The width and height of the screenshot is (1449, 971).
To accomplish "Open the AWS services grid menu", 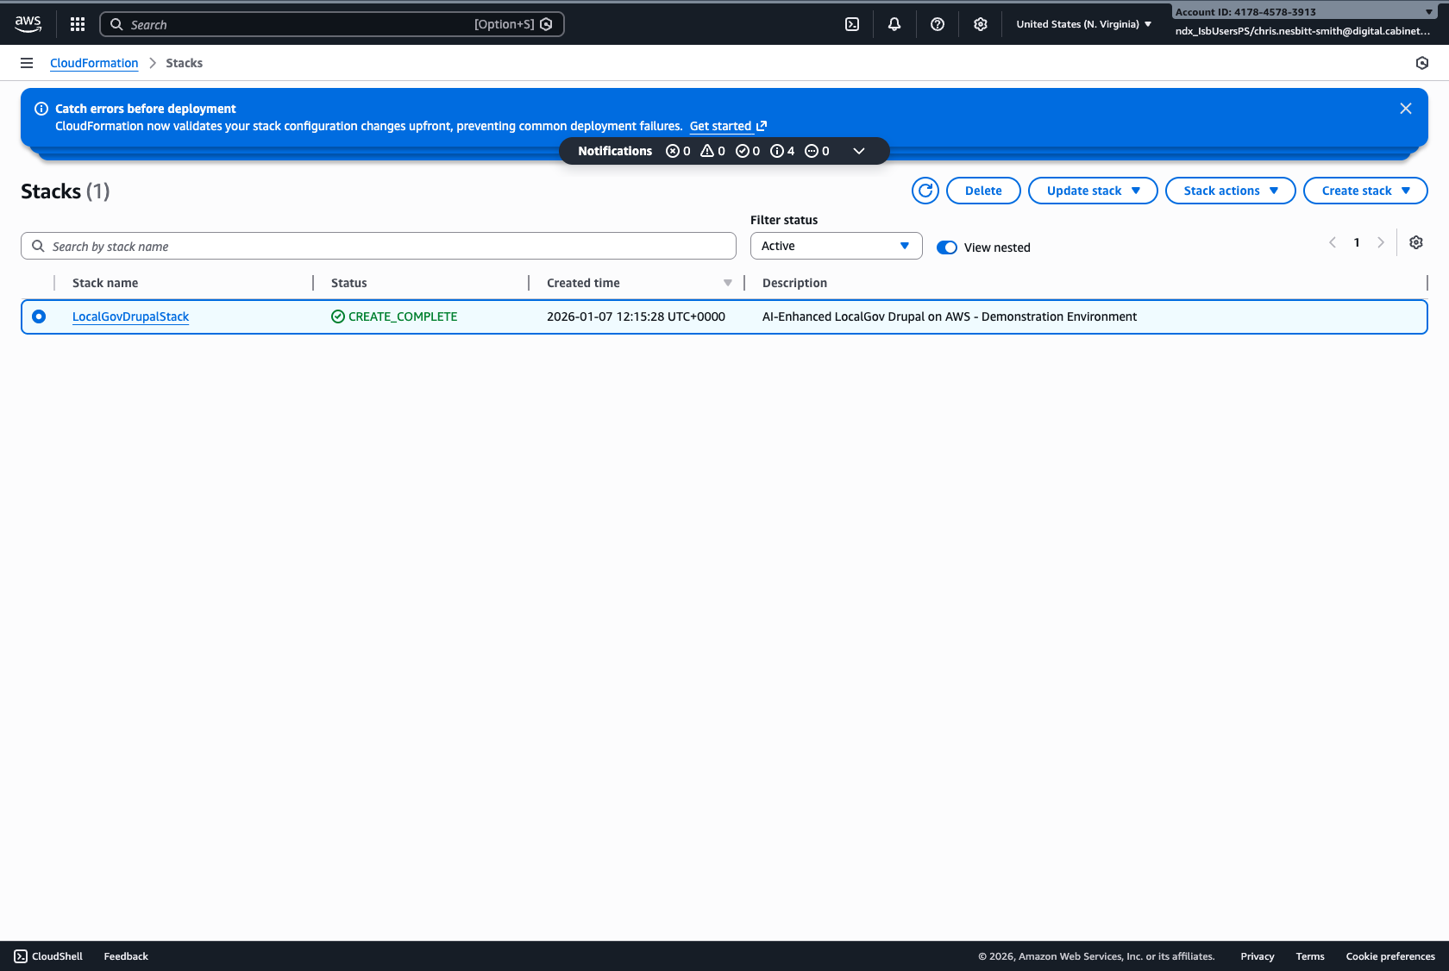I will [77, 24].
